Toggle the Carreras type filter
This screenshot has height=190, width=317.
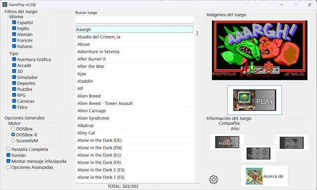pos(14,101)
